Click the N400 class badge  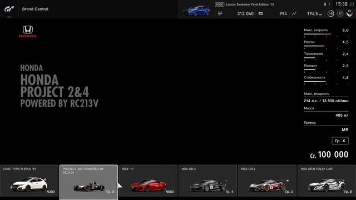(x=220, y=4)
